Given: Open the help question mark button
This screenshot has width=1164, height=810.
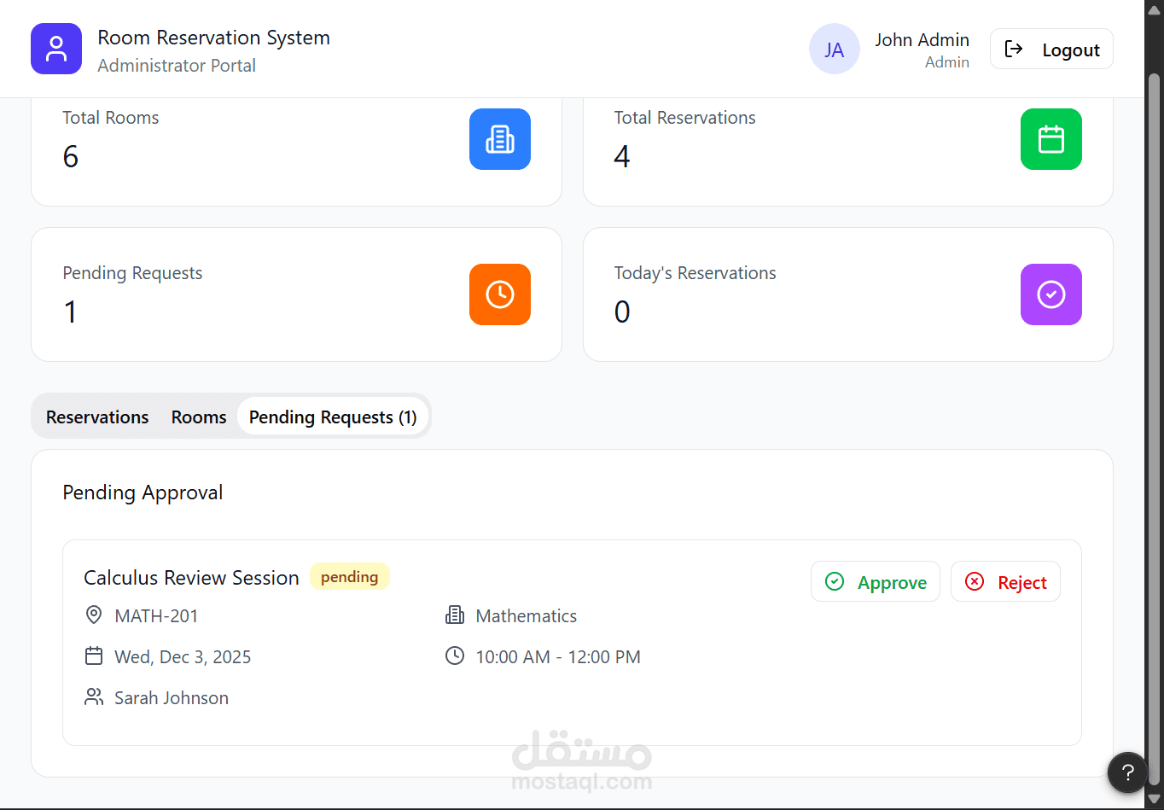Looking at the screenshot, I should 1127,772.
